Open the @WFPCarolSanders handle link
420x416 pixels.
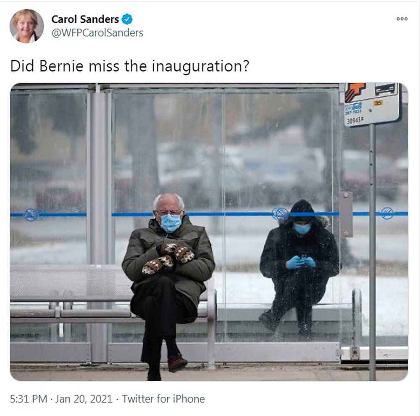click(x=97, y=33)
